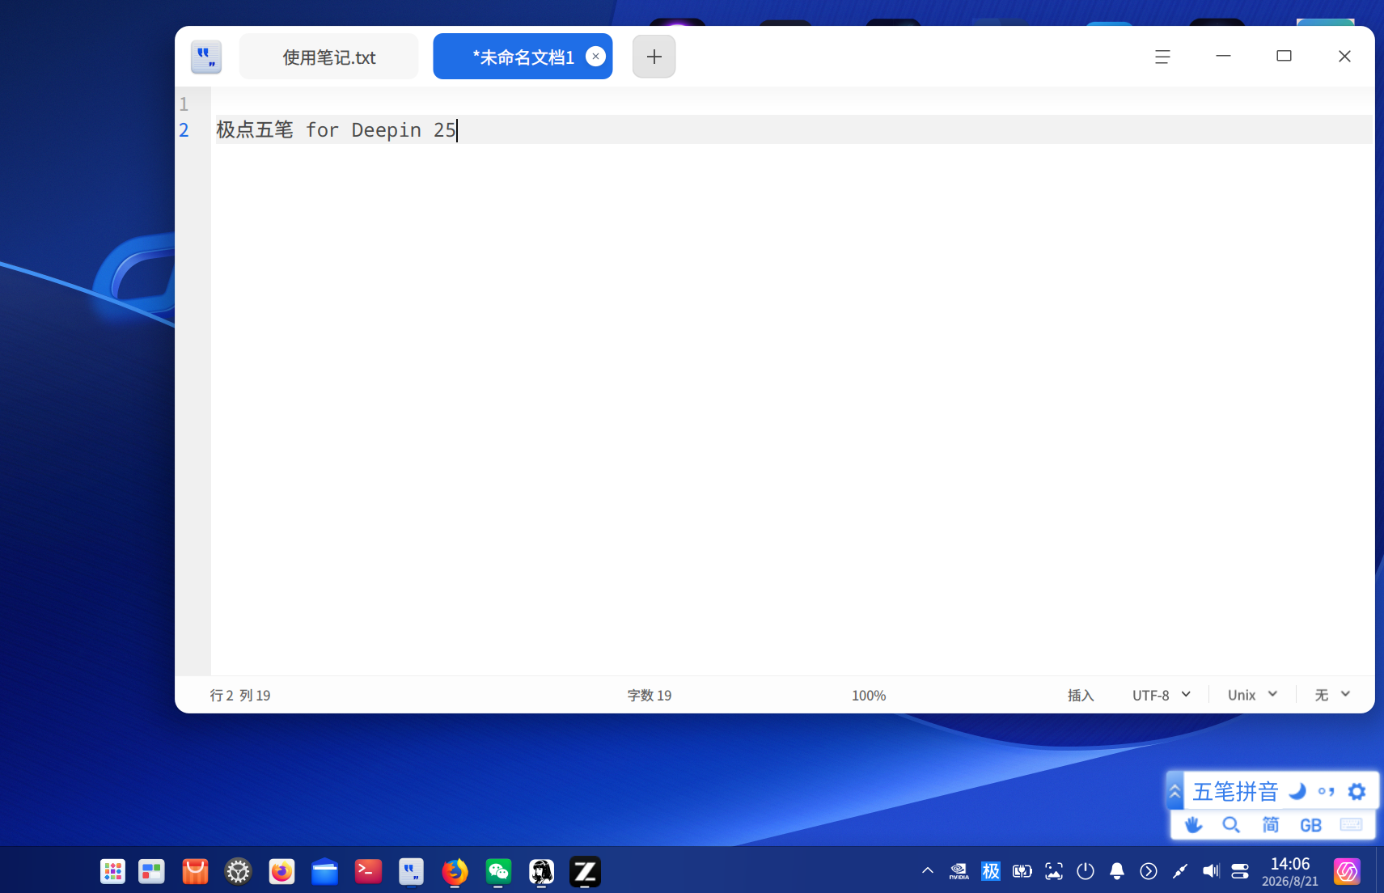Toggle the 插入 insert mode indicator
Viewport: 1384px width, 893px height.
point(1081,695)
